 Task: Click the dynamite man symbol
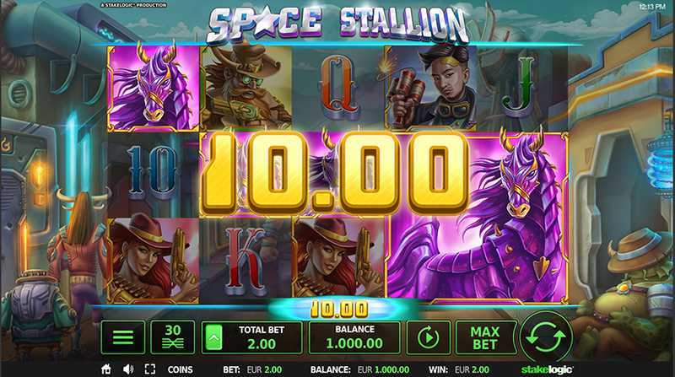[x=430, y=89]
